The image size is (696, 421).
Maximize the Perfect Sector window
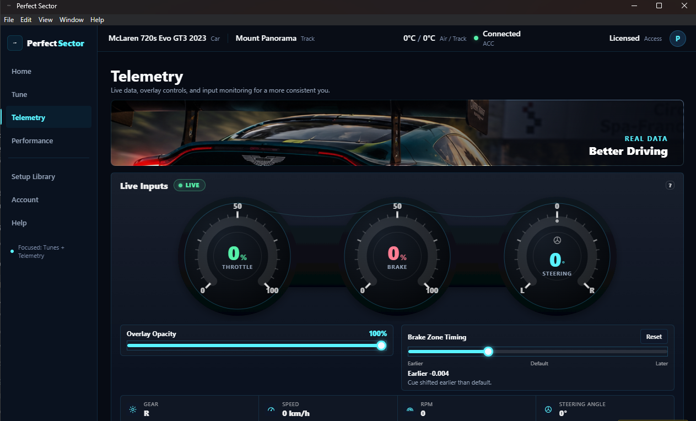click(x=659, y=6)
